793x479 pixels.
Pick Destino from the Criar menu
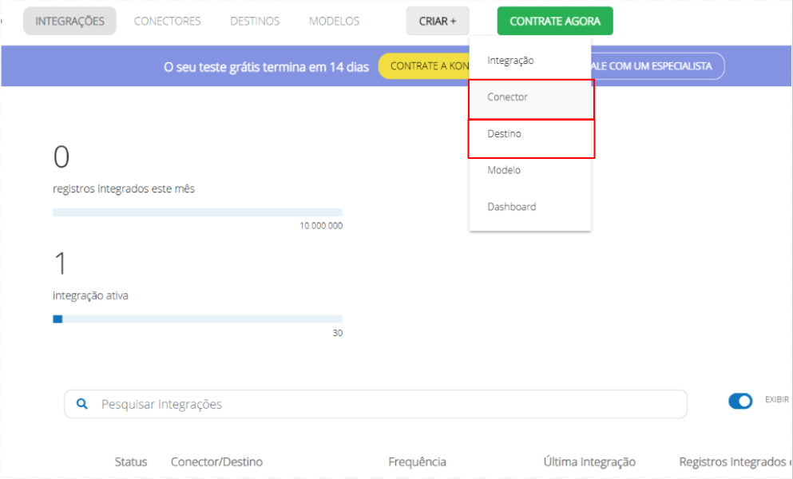505,134
